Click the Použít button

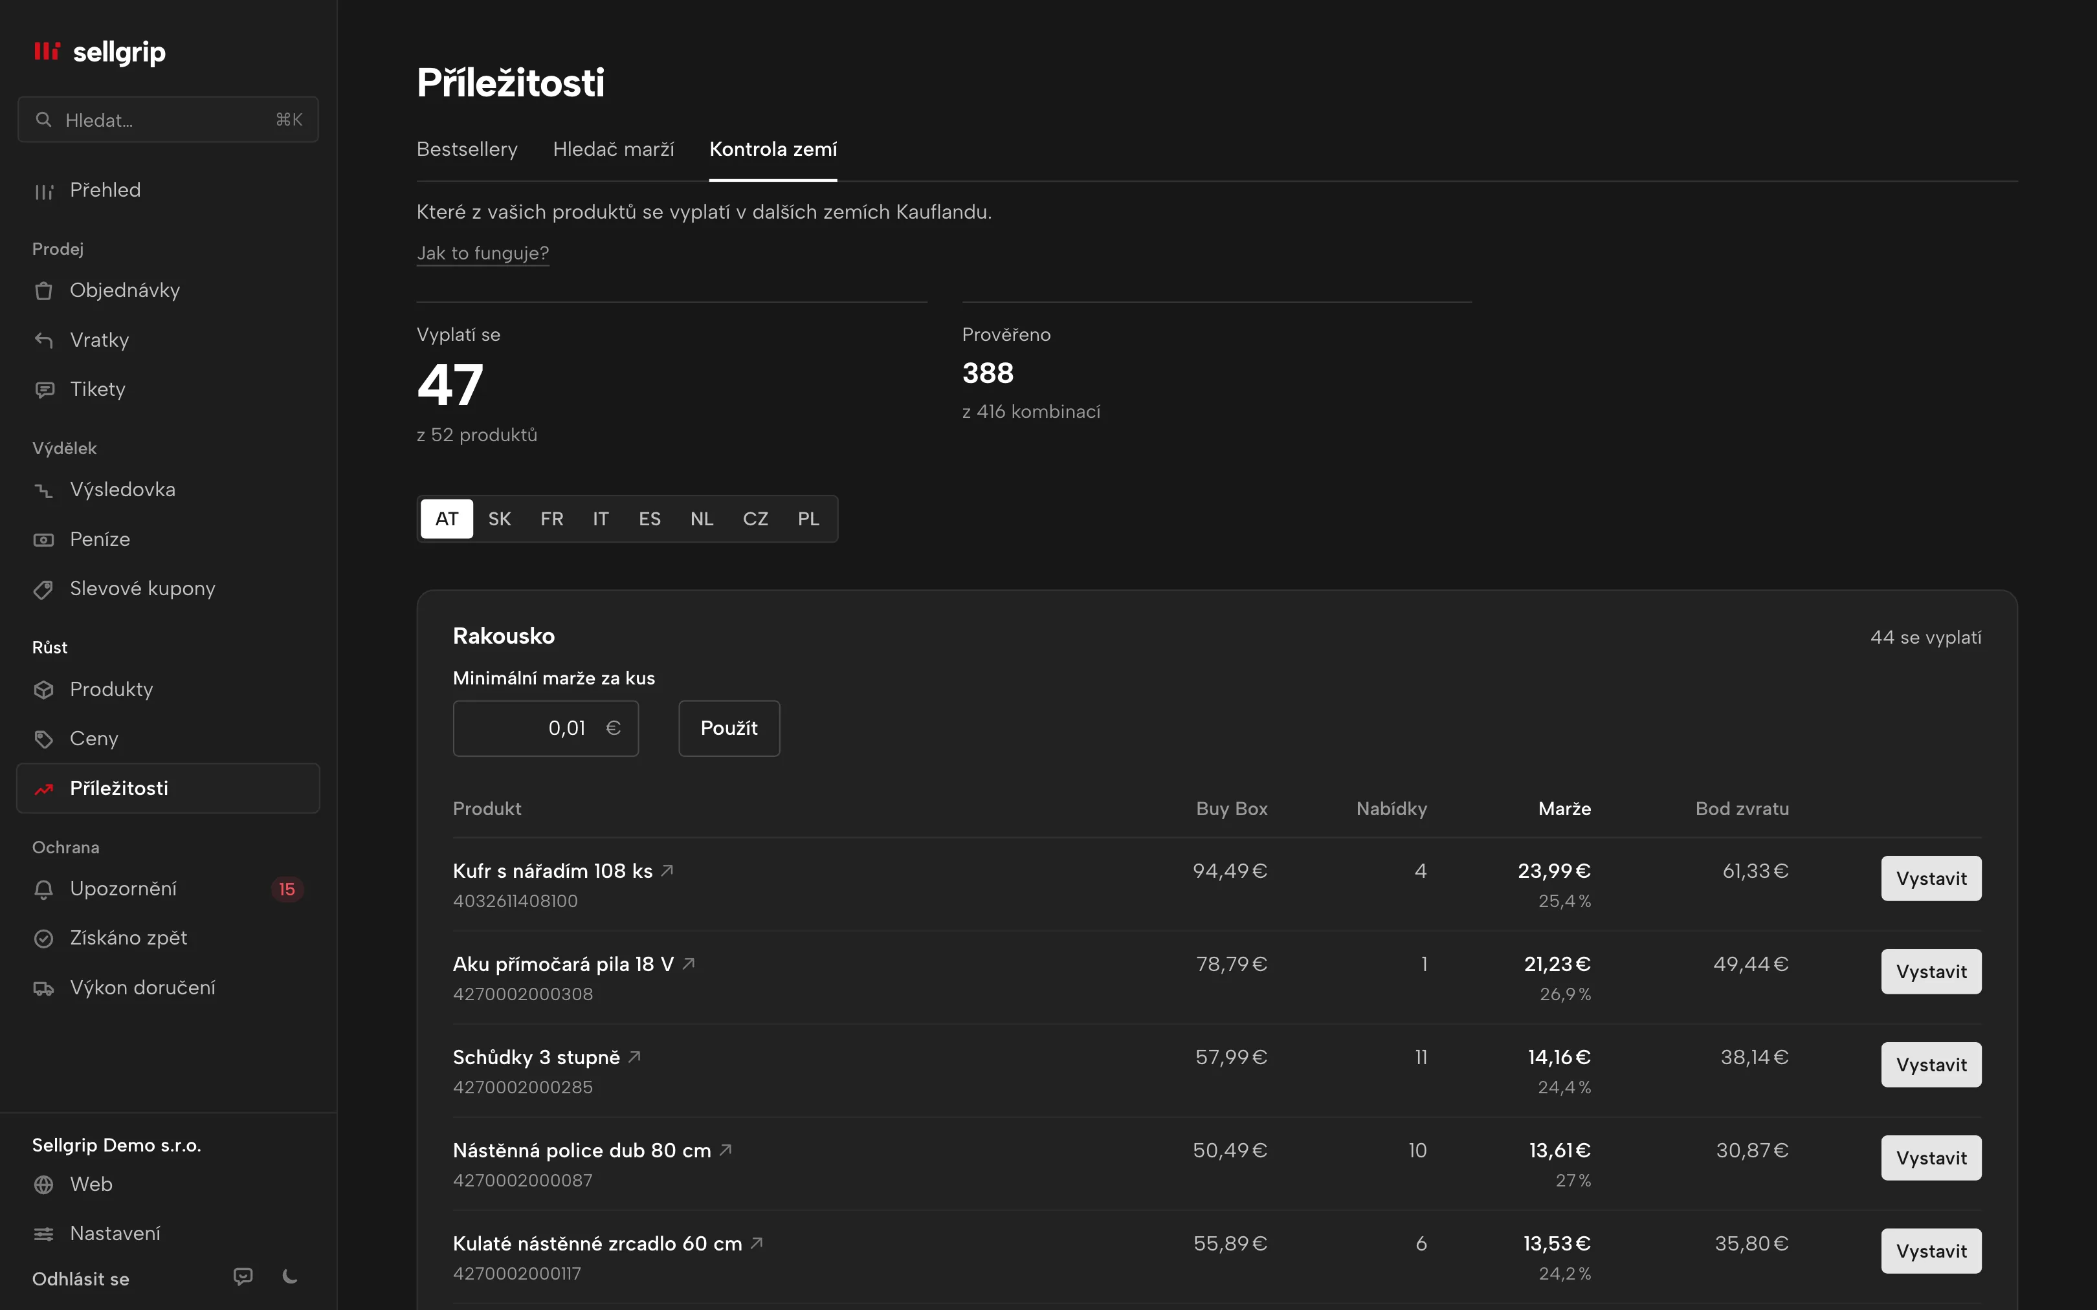729,728
